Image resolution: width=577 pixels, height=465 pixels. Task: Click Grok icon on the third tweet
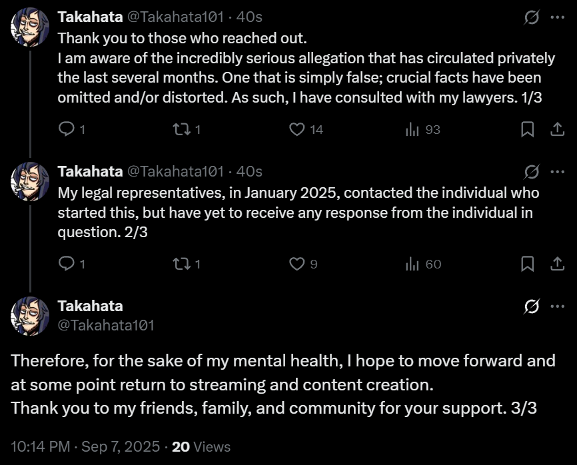tap(532, 306)
